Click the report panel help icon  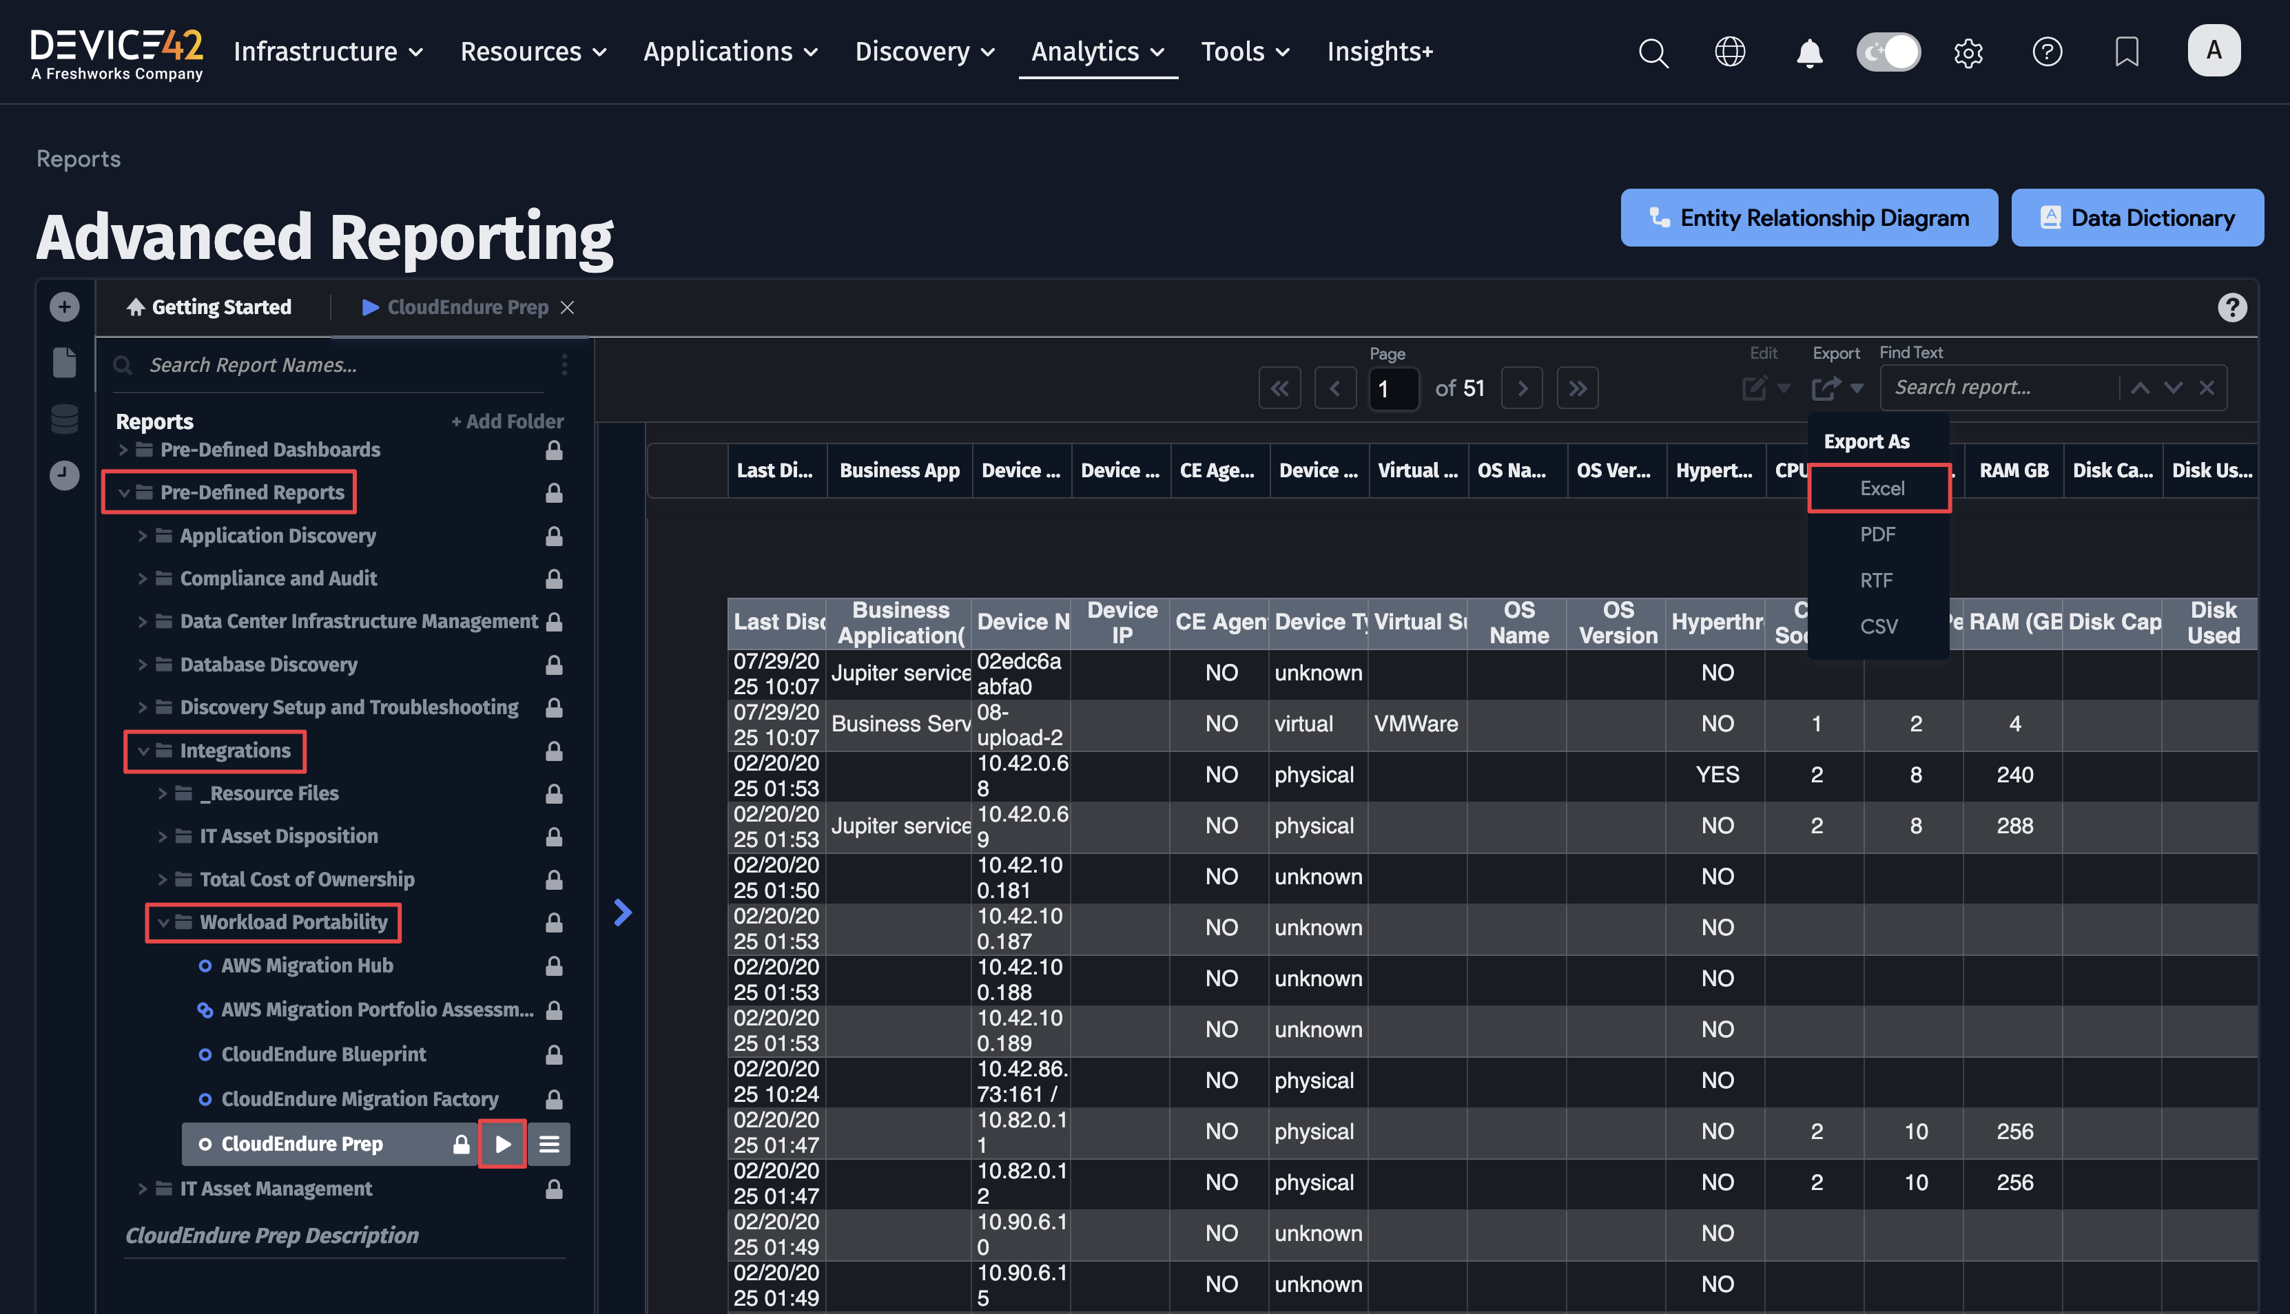pos(2231,308)
